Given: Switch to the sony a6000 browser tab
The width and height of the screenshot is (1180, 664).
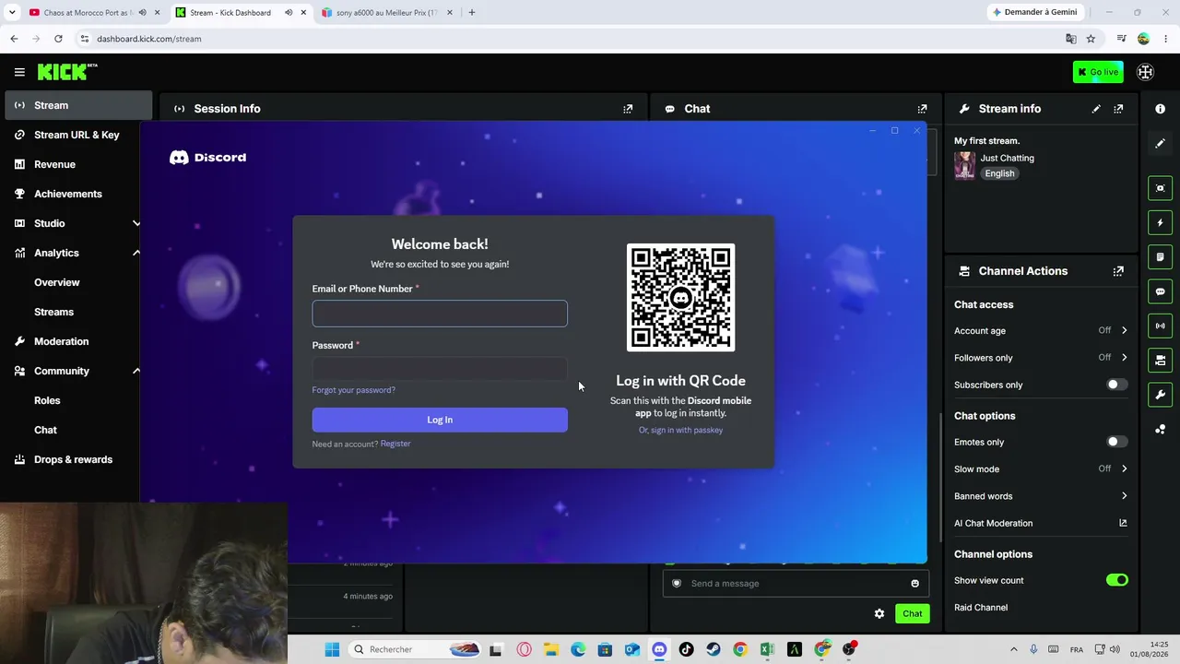Looking at the screenshot, I should (385, 13).
